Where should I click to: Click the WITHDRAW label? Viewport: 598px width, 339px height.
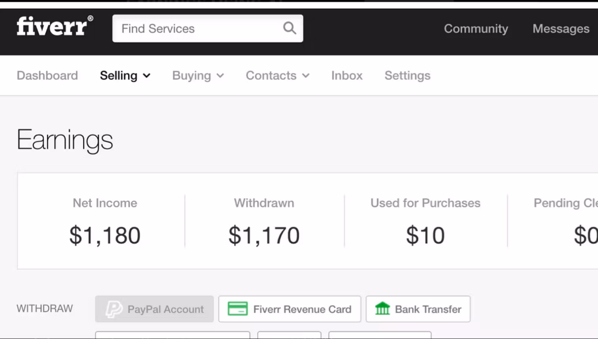(45, 309)
